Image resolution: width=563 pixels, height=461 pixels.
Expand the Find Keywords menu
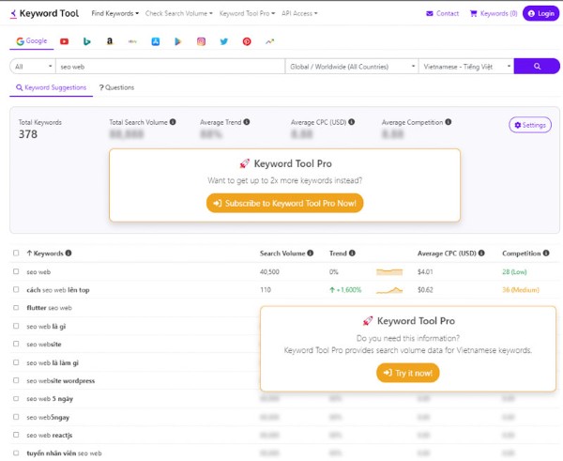114,14
